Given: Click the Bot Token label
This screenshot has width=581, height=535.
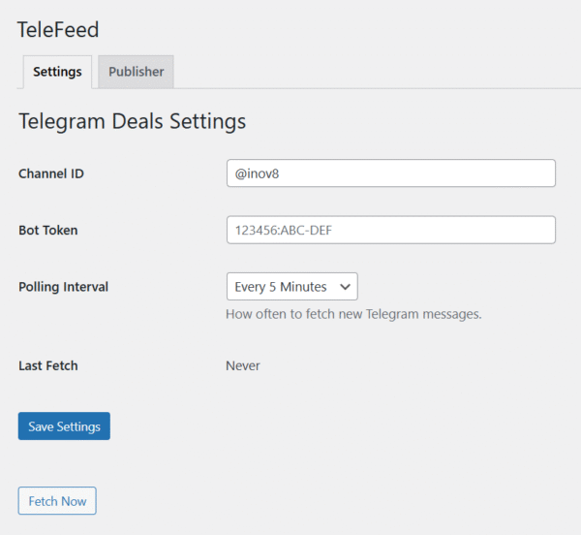Looking at the screenshot, I should click(48, 231).
